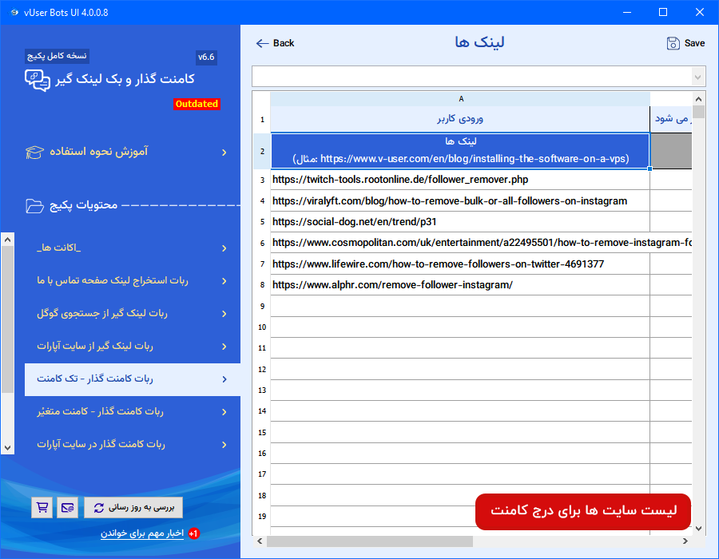Screen dimensions: 719x559
Task: Select the lifewire.com link cell
Action: (460, 264)
